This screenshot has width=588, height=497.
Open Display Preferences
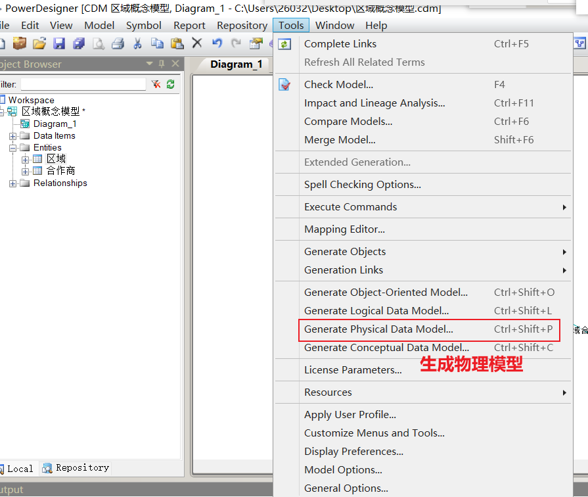(x=423, y=451)
